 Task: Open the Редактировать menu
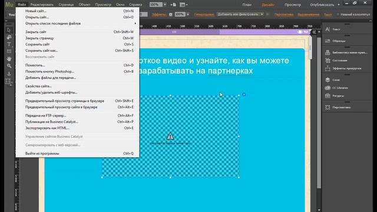tap(42, 5)
